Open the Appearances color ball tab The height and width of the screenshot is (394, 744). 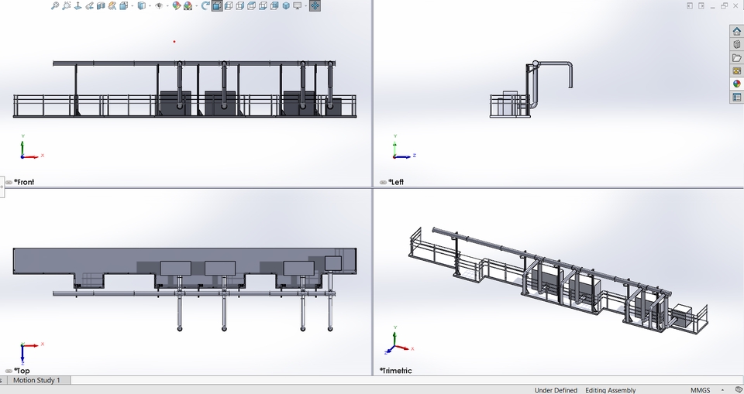click(x=736, y=84)
